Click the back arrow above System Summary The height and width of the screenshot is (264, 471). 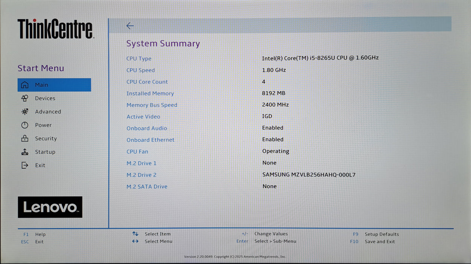pyautogui.click(x=130, y=26)
